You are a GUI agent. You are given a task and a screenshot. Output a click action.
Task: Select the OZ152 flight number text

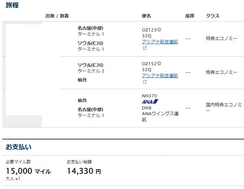pos(149,64)
